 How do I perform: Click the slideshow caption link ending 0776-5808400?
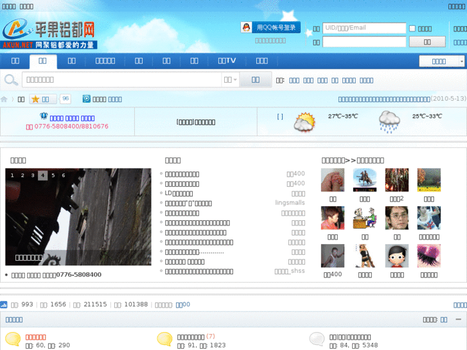tap(57, 275)
